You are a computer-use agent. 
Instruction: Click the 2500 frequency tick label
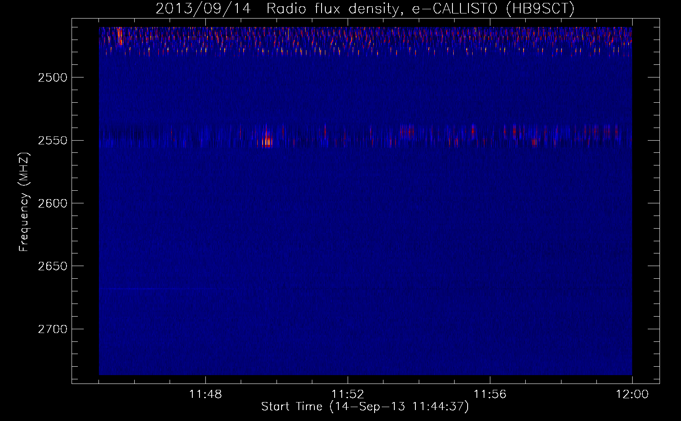(53, 77)
